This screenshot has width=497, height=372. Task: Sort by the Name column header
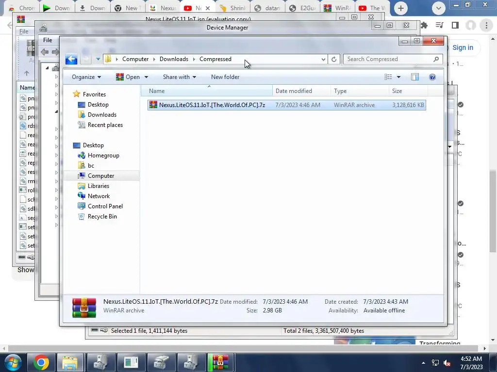(207, 91)
